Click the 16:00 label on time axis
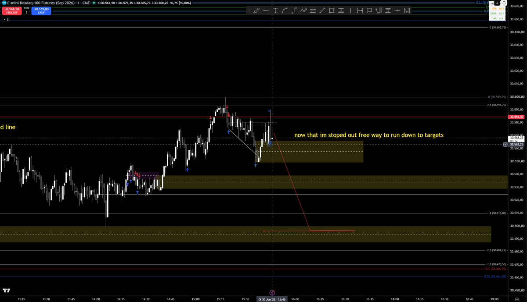Screen dimensions: 527x302 (x=295, y=299)
